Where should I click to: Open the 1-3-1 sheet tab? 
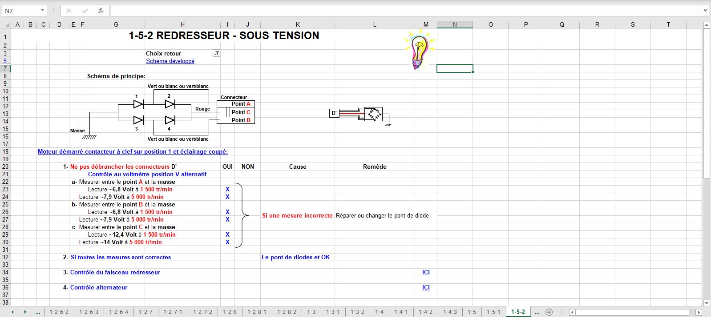click(333, 312)
